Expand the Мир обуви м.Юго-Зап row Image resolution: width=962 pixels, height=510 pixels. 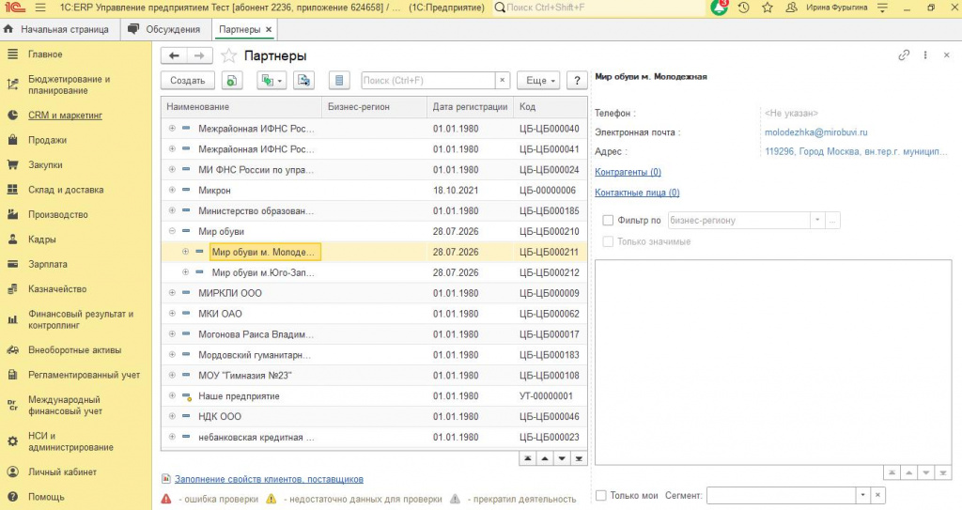[185, 272]
